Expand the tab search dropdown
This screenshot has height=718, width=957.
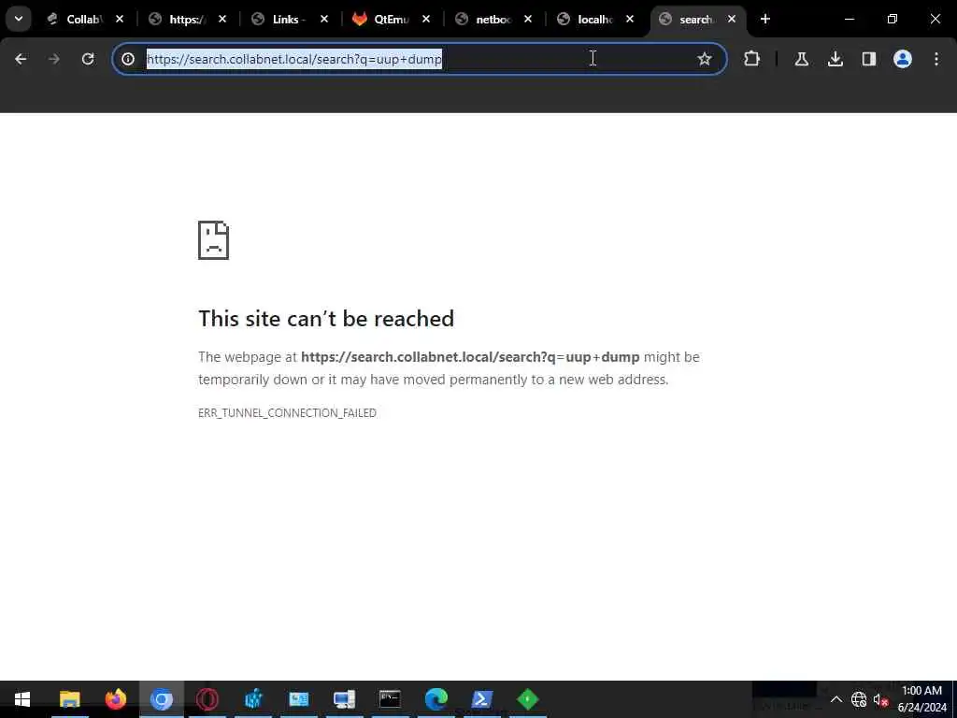tap(19, 19)
